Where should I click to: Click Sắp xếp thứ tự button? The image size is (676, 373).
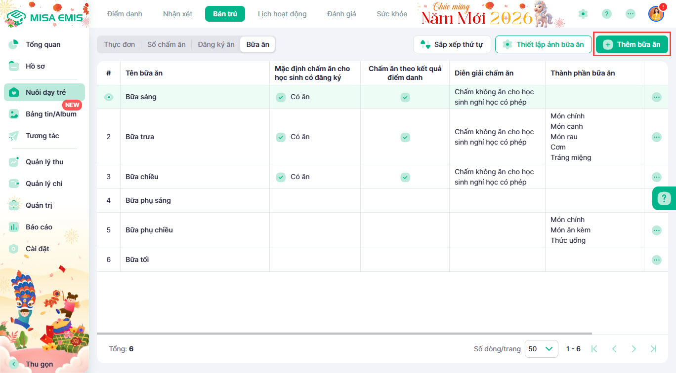click(x=452, y=44)
